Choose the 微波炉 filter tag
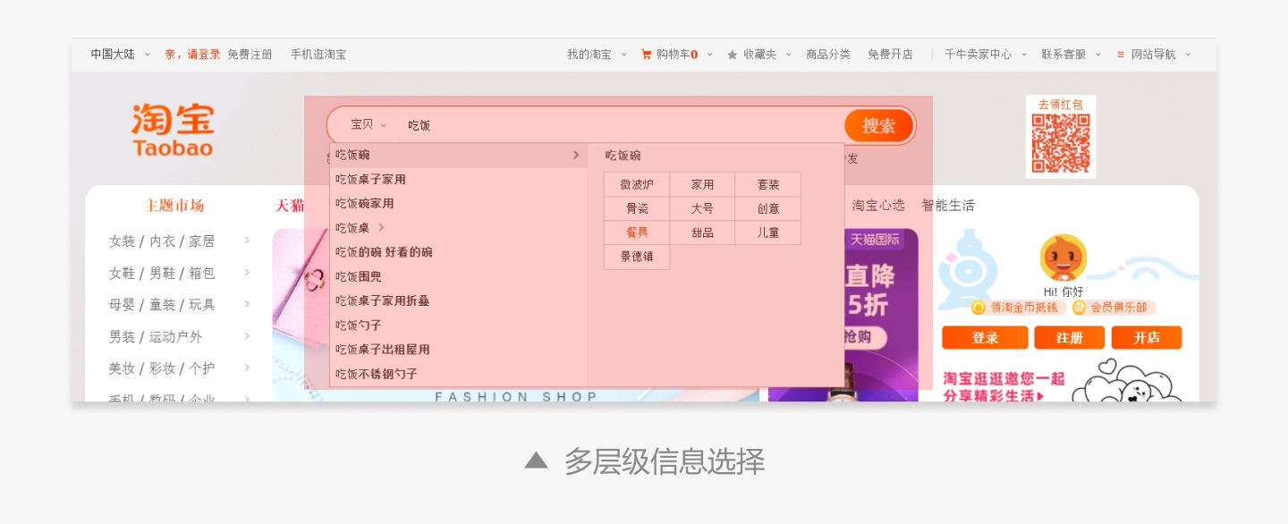Screen dimensions: 1288x524 (637, 184)
